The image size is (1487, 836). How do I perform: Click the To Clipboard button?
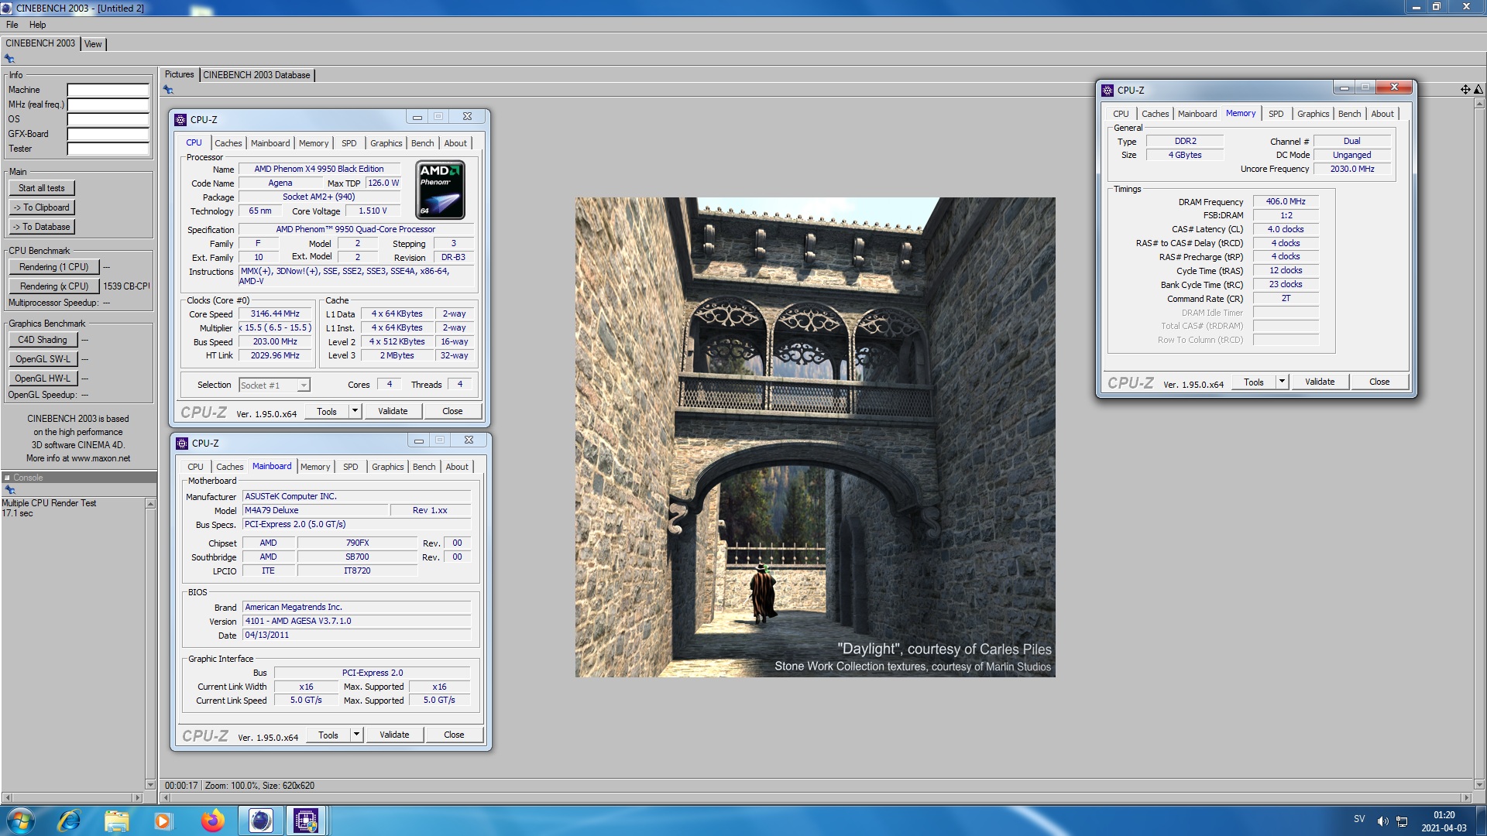42,207
